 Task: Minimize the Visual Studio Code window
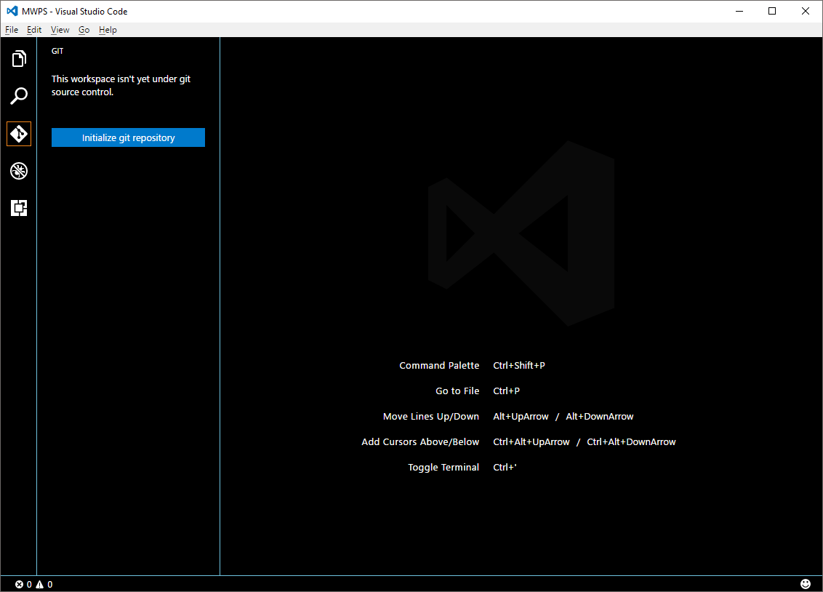click(739, 11)
